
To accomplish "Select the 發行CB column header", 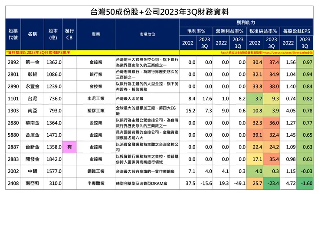I will (69, 34).
